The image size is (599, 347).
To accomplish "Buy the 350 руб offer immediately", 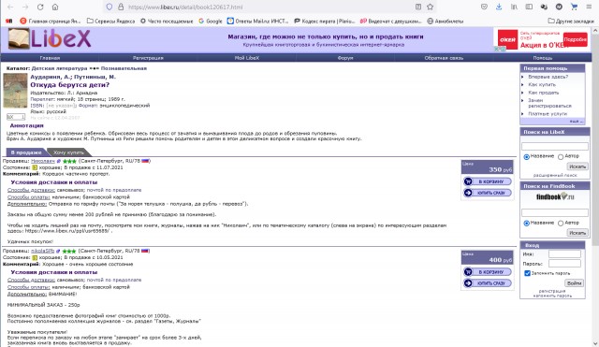I will coord(487,193).
